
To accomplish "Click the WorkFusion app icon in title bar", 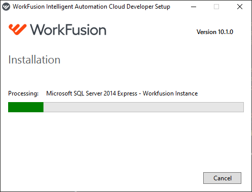I will point(6,7).
